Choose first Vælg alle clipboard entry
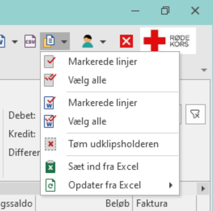Screen dimensions: 213x211 (110, 80)
